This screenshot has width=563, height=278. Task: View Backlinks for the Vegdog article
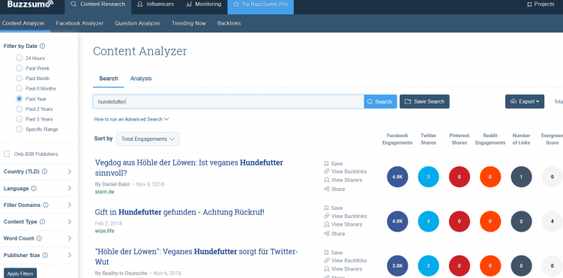(345, 172)
